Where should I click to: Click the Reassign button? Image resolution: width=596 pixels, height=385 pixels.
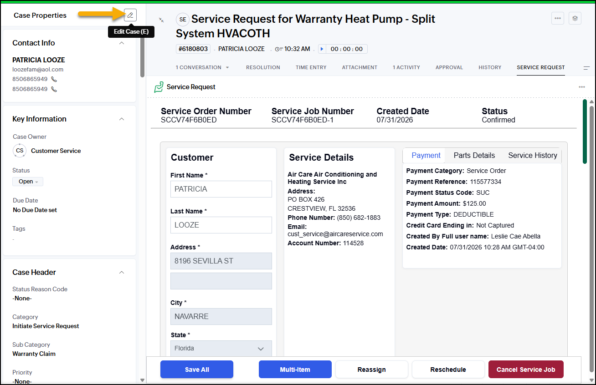point(372,370)
